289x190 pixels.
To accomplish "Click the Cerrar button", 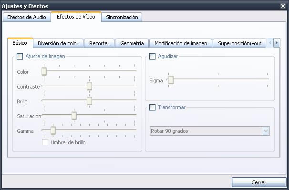I will [259, 182].
